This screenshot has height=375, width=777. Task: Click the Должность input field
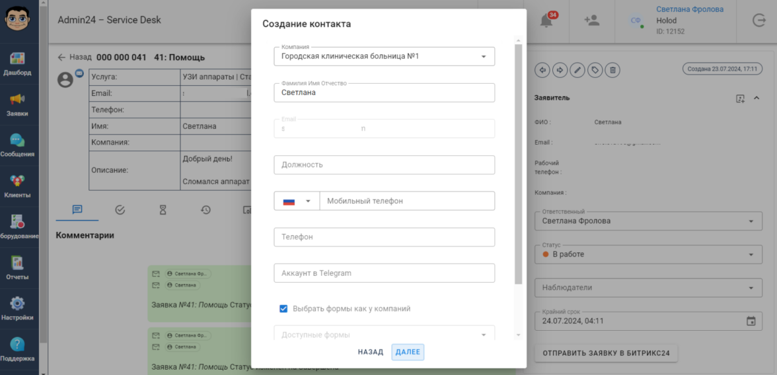(x=384, y=165)
